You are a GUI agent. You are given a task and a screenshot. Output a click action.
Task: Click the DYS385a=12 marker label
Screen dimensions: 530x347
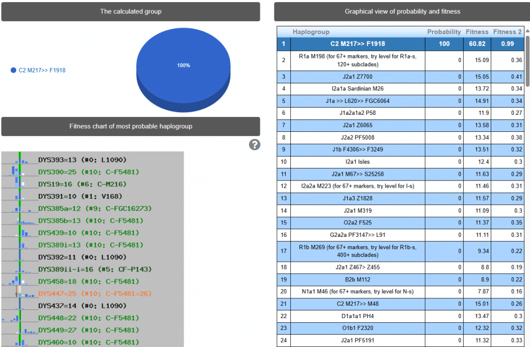[x=94, y=209]
